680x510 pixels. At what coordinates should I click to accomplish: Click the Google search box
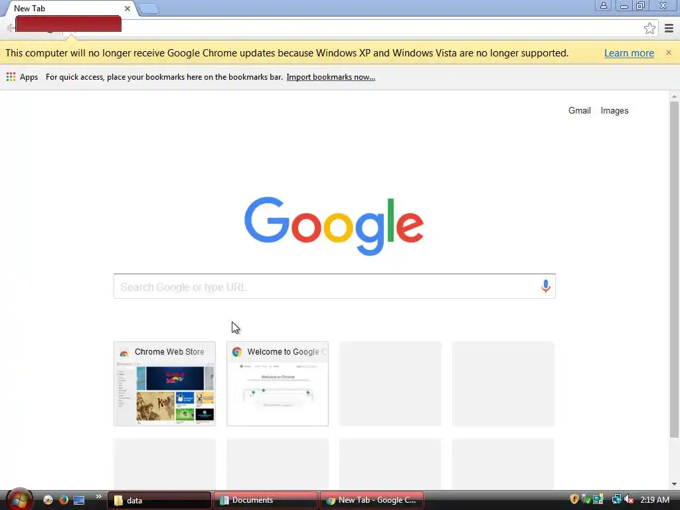click(335, 286)
